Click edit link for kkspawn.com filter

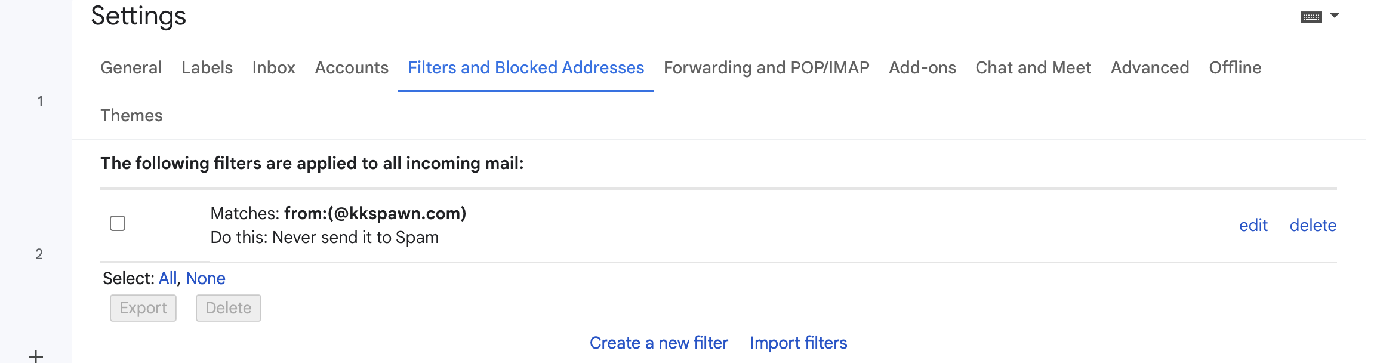[1253, 225]
